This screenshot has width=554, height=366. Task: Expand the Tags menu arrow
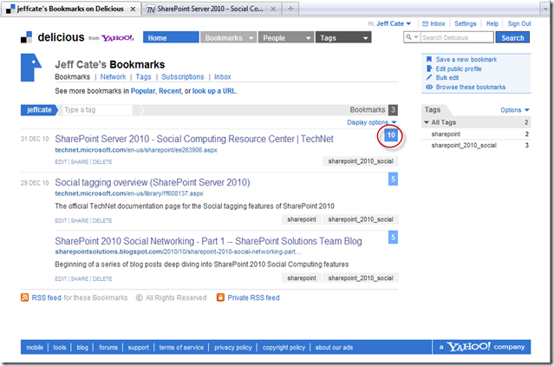365,38
